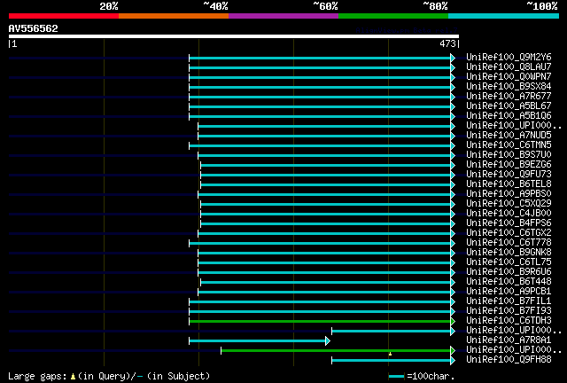Click the ~100% legend label
This screenshot has width=567, height=383.
(x=541, y=6)
